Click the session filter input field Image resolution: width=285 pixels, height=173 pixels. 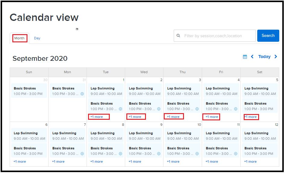click(x=215, y=36)
